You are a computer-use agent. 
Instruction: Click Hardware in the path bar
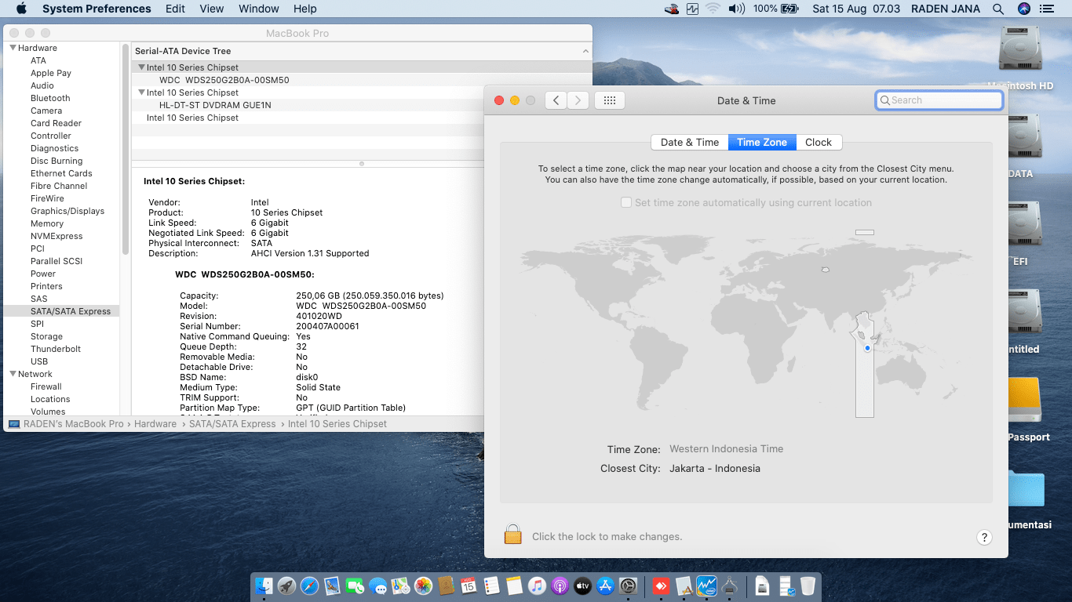155,424
